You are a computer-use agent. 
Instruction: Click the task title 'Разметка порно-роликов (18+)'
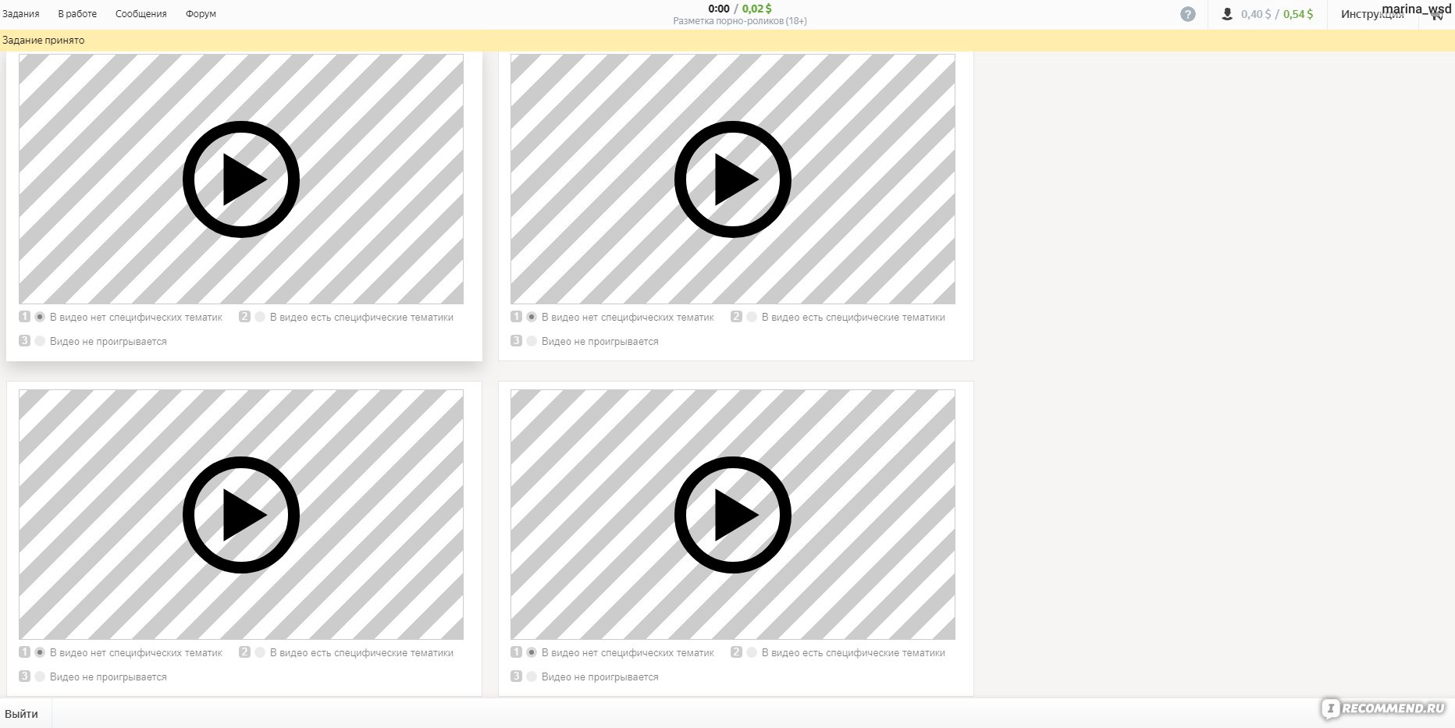tap(740, 21)
